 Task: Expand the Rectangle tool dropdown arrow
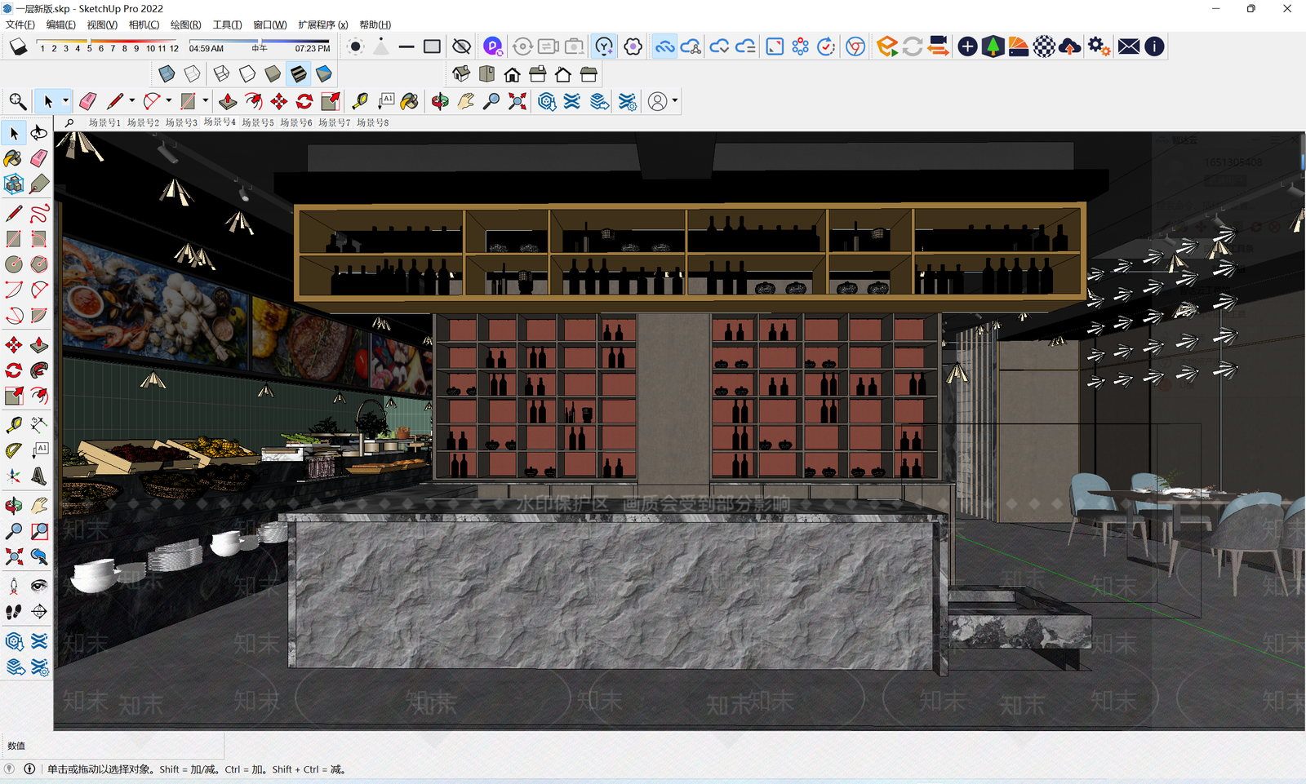click(x=205, y=101)
